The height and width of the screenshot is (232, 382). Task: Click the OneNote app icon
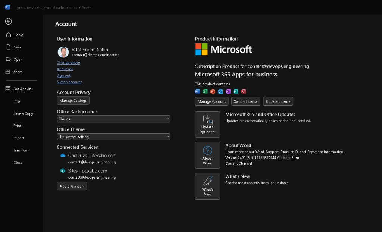click(x=228, y=91)
